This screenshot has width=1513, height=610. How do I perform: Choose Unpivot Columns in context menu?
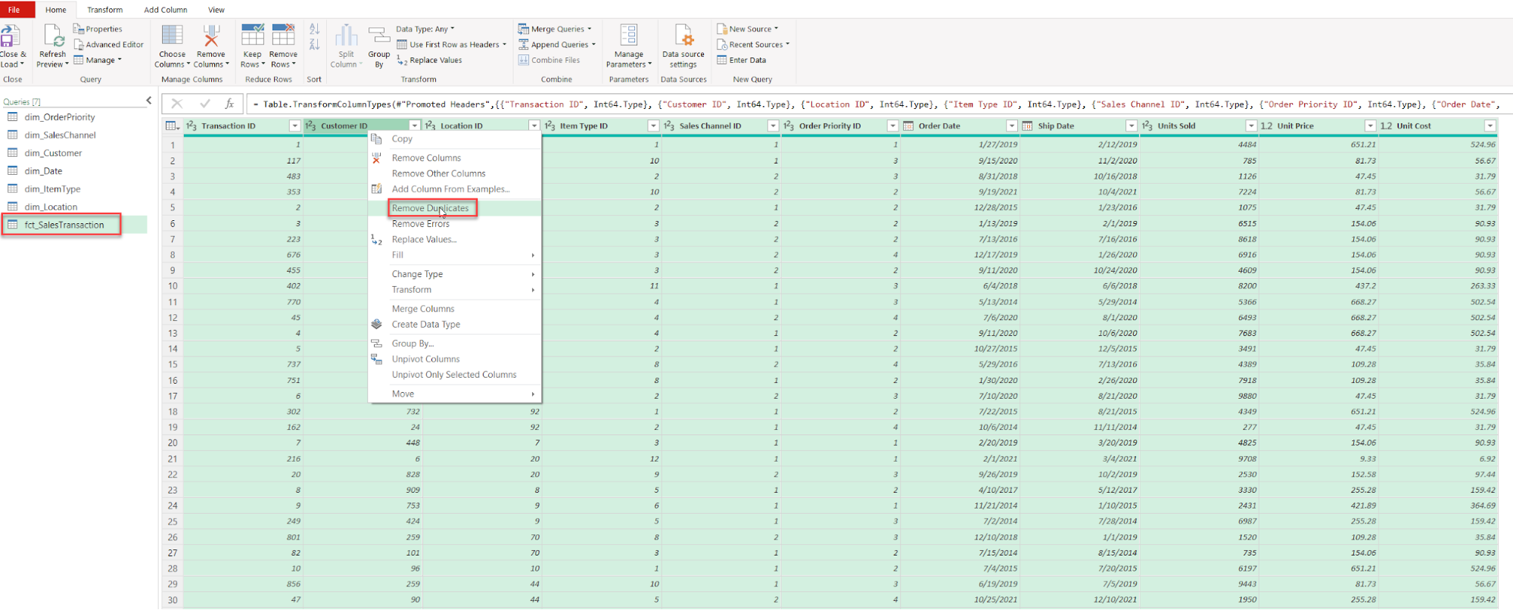454,359
